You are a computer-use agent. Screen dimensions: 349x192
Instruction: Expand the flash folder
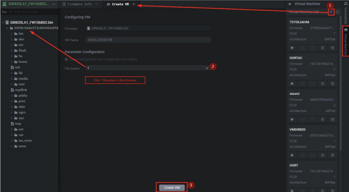(x=12, y=51)
